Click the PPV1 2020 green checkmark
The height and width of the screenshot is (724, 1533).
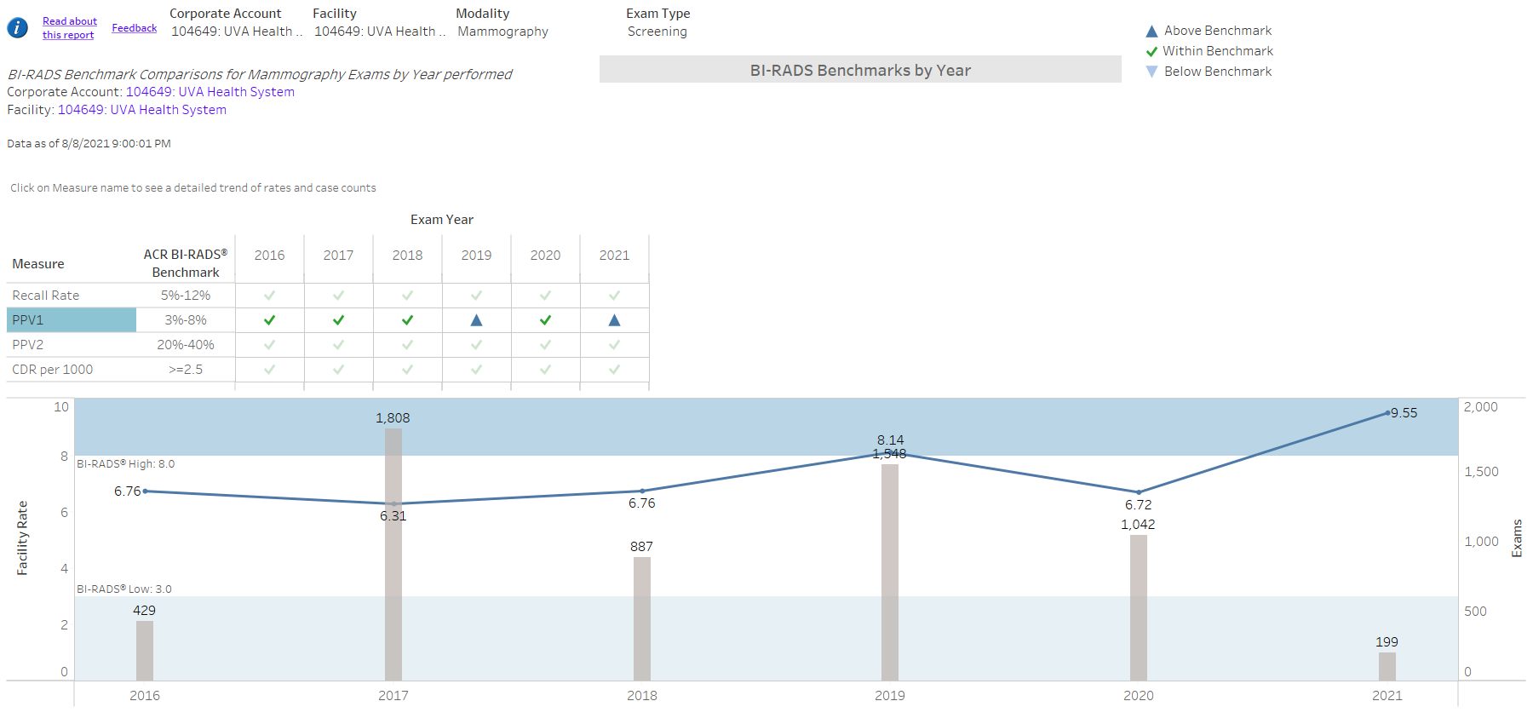[x=545, y=320]
